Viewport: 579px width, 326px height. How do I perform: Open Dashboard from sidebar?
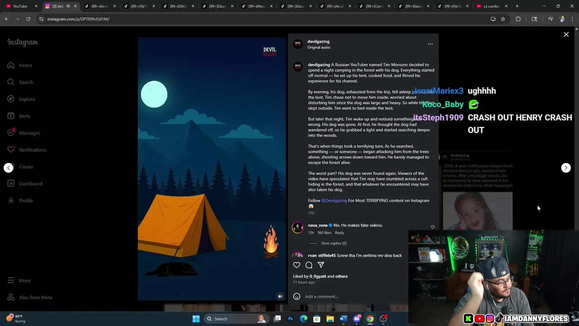pyautogui.click(x=25, y=183)
